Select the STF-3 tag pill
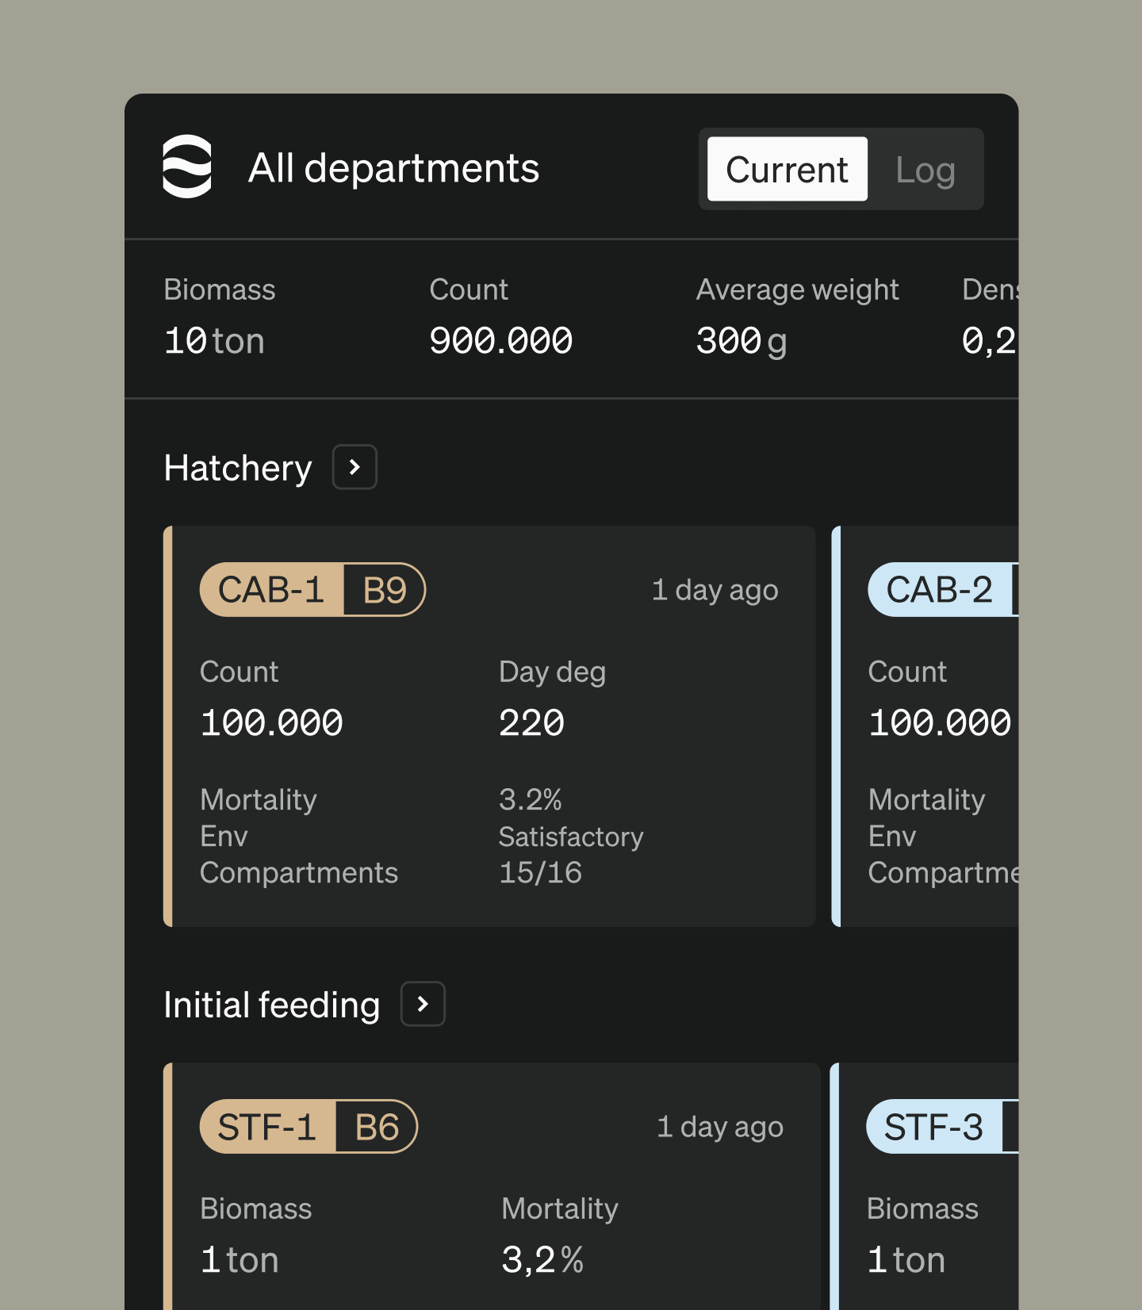 (x=933, y=1127)
